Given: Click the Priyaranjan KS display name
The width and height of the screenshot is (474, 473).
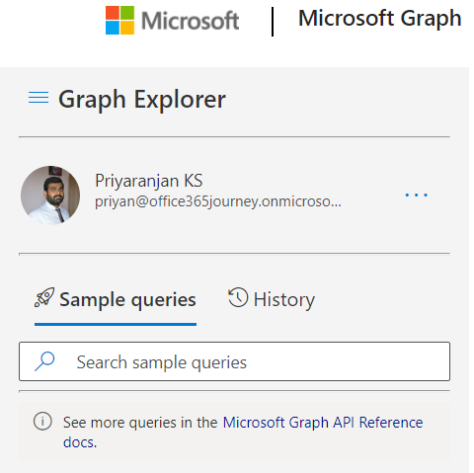Looking at the screenshot, I should tap(149, 181).
